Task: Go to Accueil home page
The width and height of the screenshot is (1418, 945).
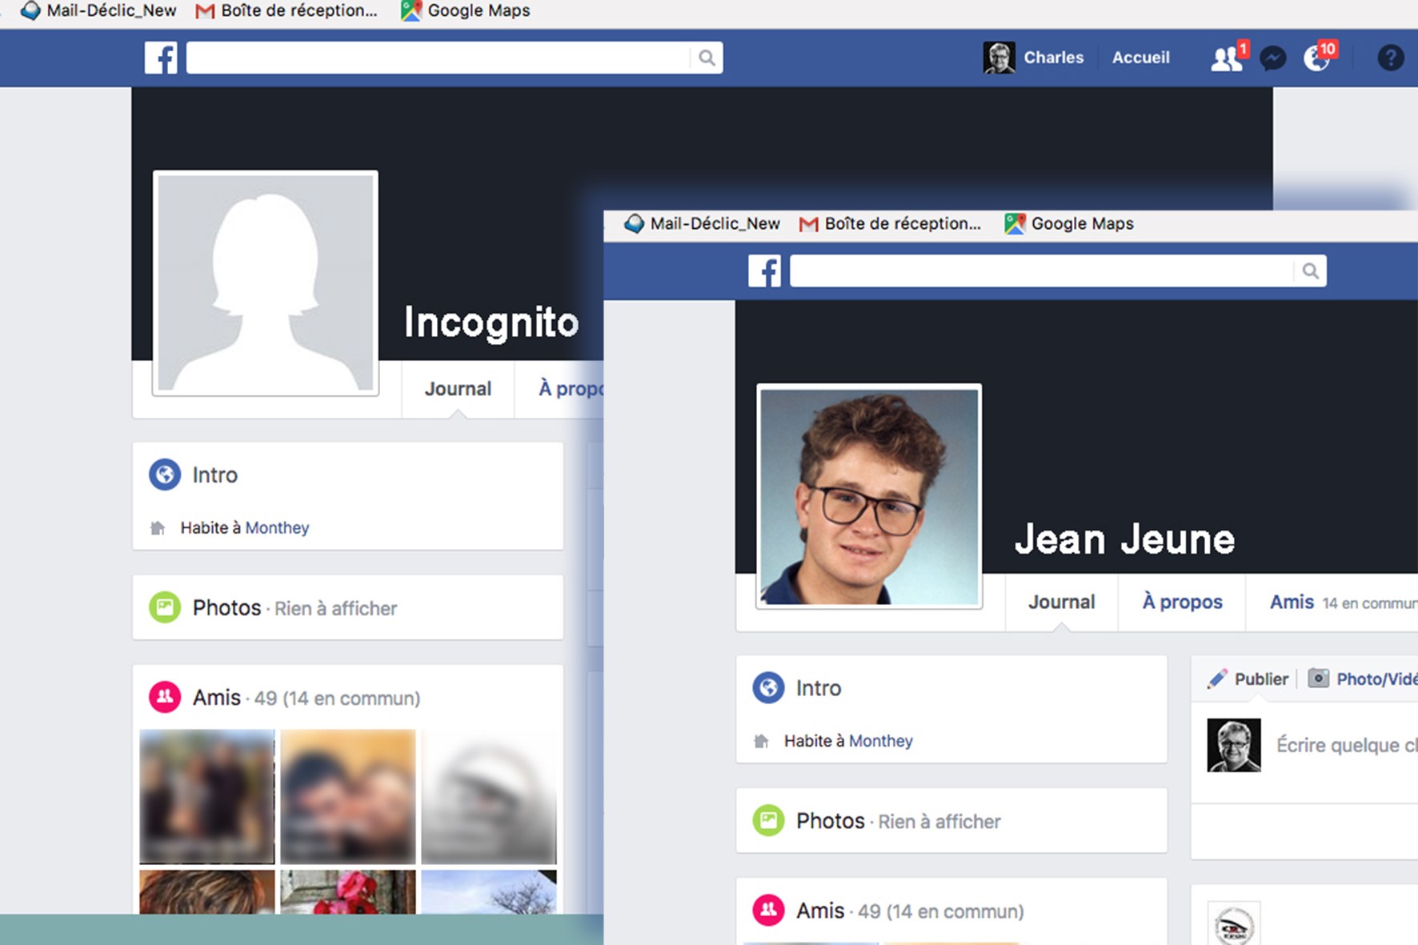Action: pos(1140,58)
